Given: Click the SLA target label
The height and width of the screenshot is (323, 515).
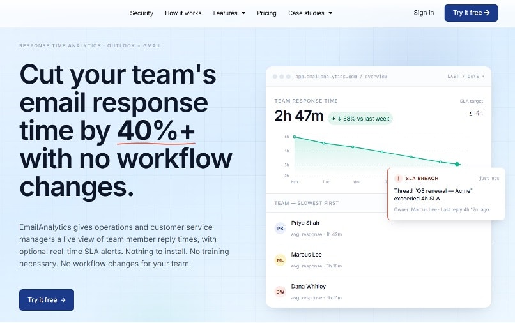Looking at the screenshot, I should (x=472, y=101).
